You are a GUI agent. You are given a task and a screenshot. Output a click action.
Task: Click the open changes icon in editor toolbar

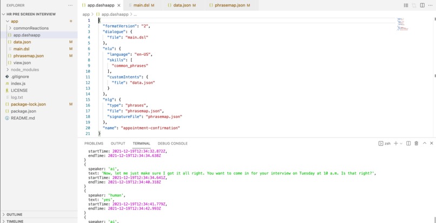pyautogui.click(x=406, y=5)
